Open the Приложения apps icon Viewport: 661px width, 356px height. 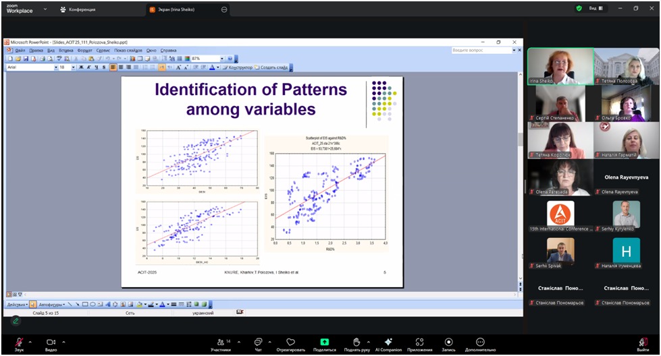click(x=419, y=343)
